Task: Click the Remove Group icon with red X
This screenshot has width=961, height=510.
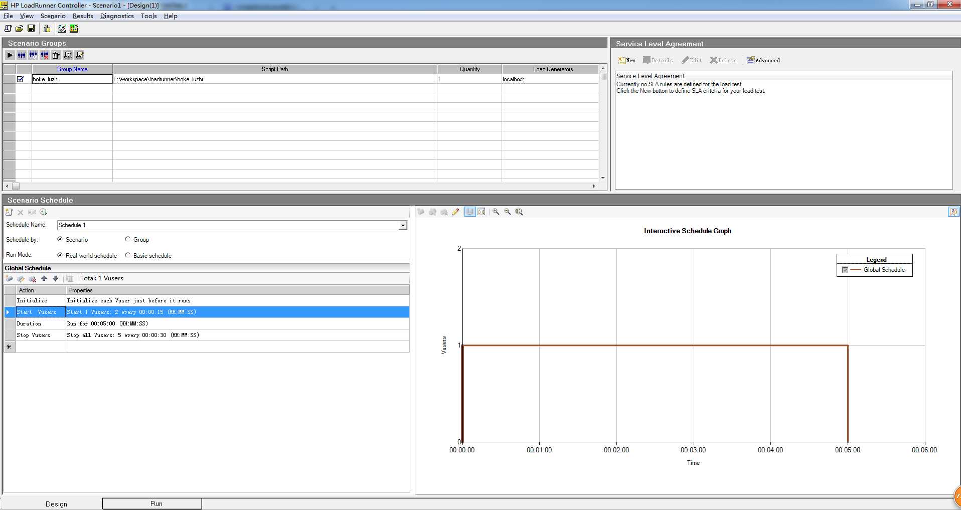Action: click(45, 55)
